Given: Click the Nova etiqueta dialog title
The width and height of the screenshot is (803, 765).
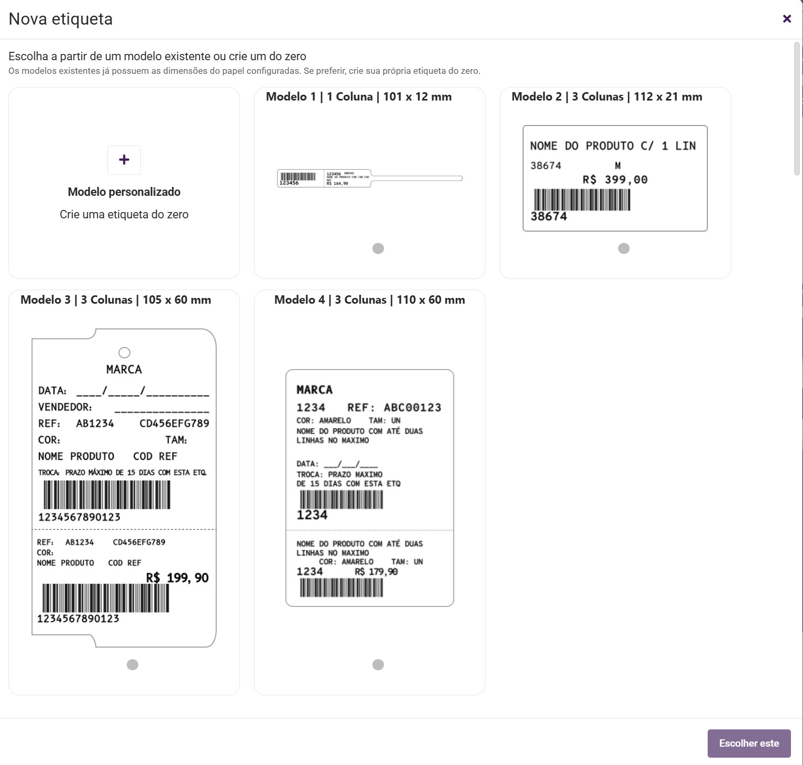Looking at the screenshot, I should [x=61, y=19].
